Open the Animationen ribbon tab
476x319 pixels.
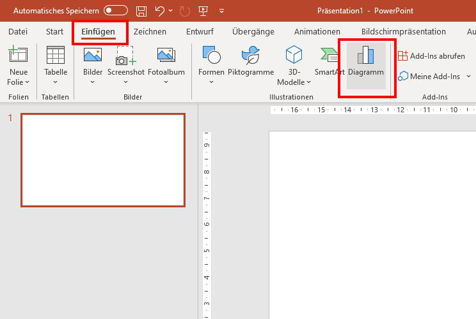(x=317, y=31)
